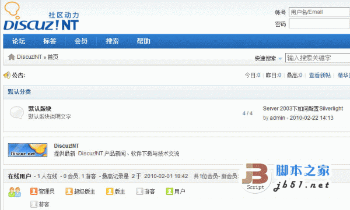This screenshot has height=210, width=350.
Task: Click the 超级版主 role icon
Action: point(69,191)
